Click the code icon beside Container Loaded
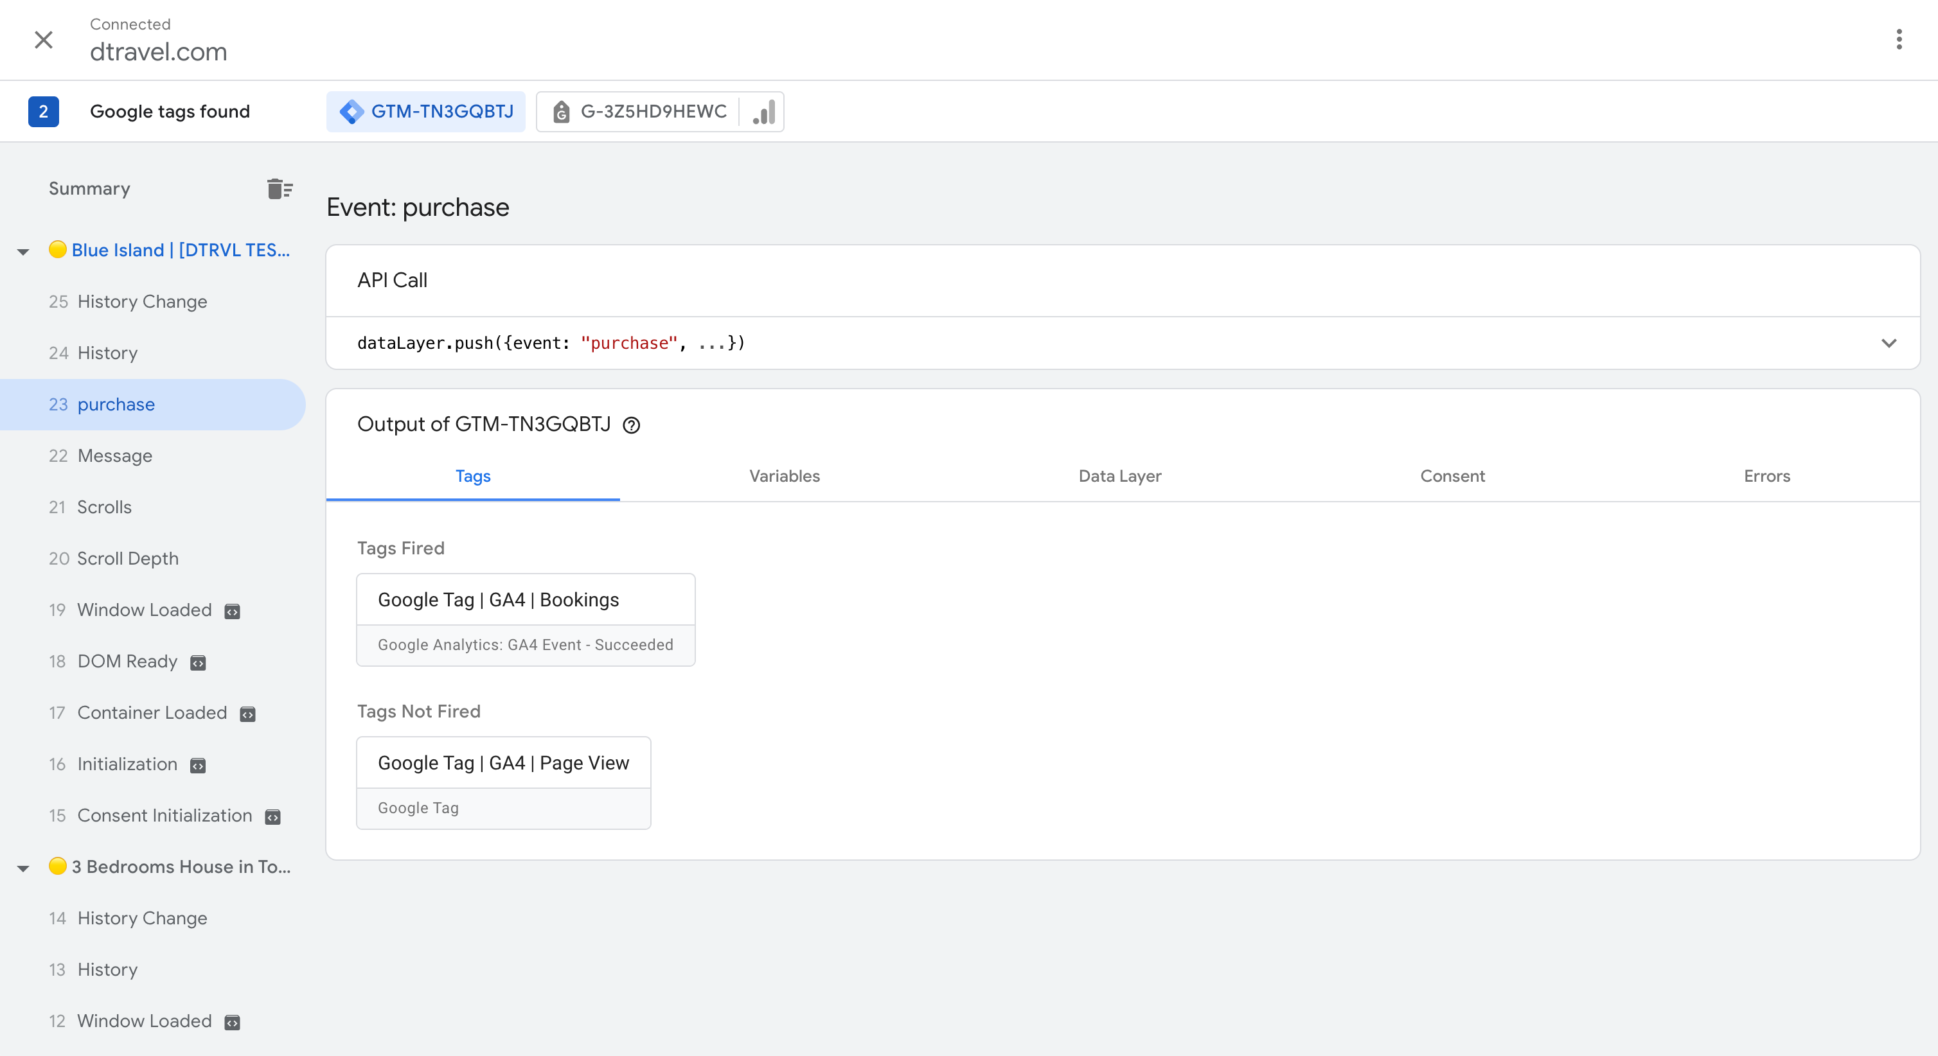The height and width of the screenshot is (1056, 1938). [x=247, y=714]
